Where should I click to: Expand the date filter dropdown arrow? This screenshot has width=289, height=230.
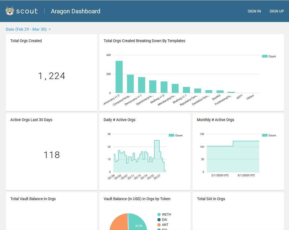coord(50,29)
